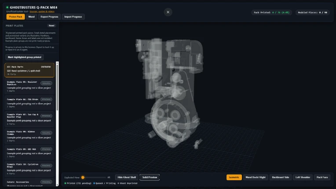
Task: Click the Ghost Unprinted legend dot
Action: [x=118, y=183]
